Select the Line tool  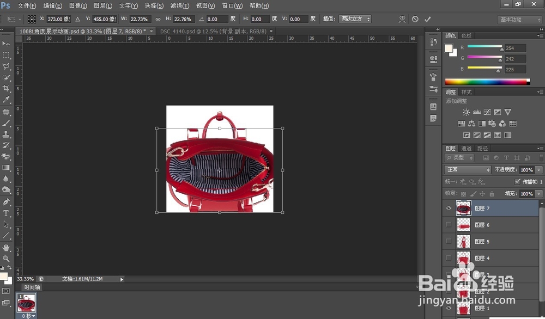click(6, 235)
